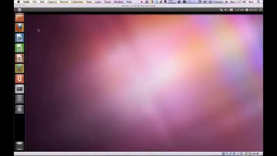Open the Capture menu
The height and width of the screenshot is (156, 277).
click(52, 2)
